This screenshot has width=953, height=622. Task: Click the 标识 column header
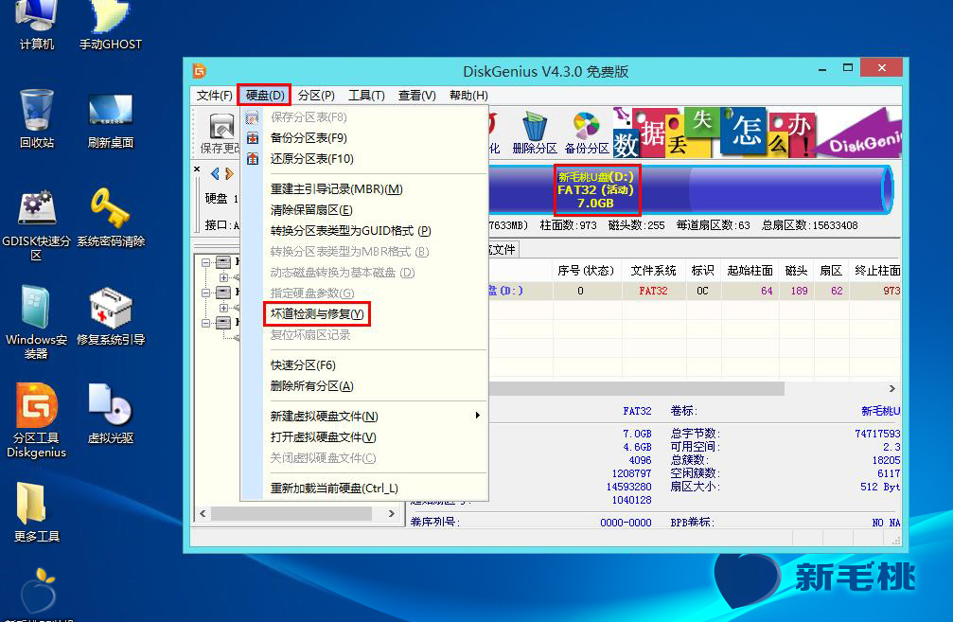pos(702,271)
